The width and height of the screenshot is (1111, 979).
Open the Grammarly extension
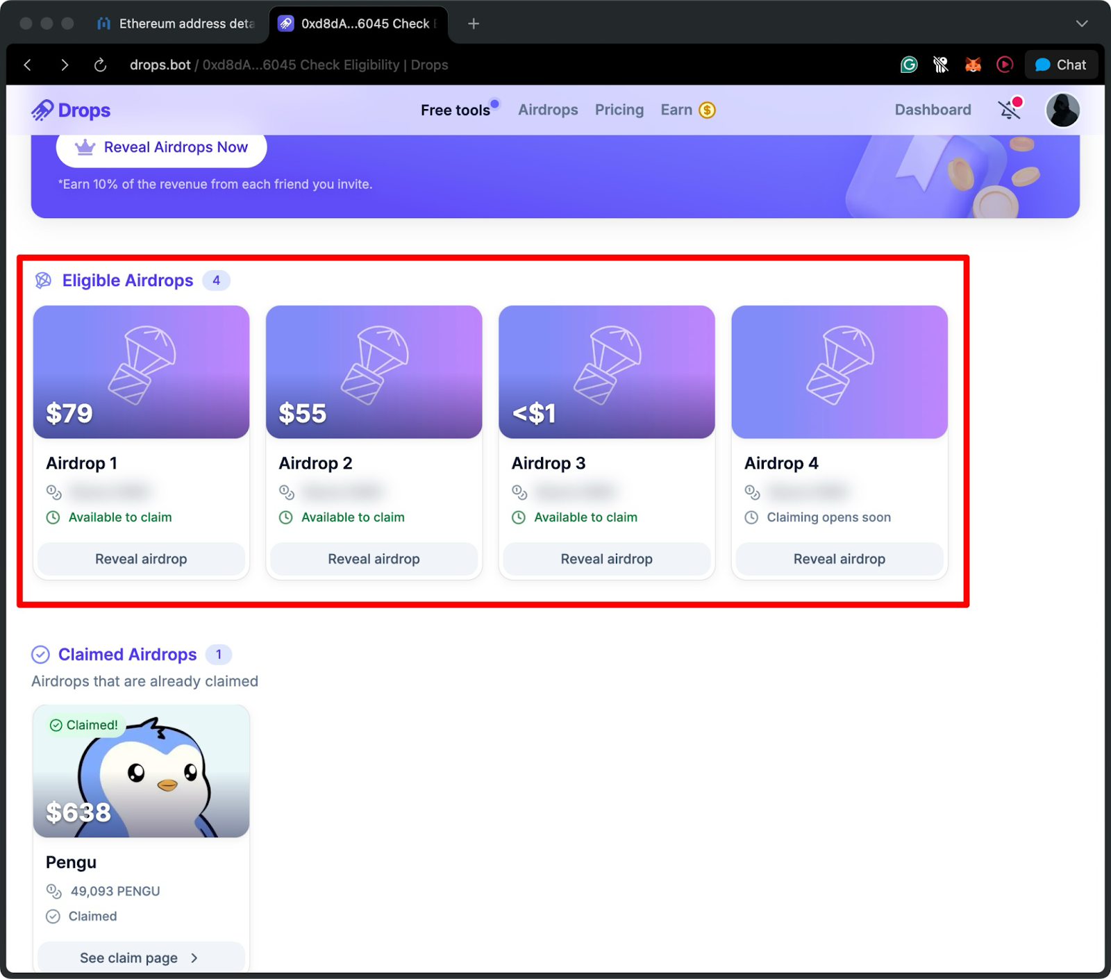909,65
